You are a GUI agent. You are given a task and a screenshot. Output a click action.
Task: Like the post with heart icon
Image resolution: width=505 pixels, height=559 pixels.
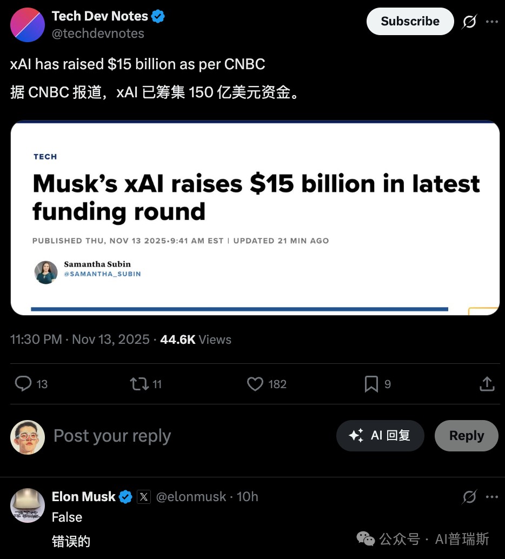tap(255, 384)
